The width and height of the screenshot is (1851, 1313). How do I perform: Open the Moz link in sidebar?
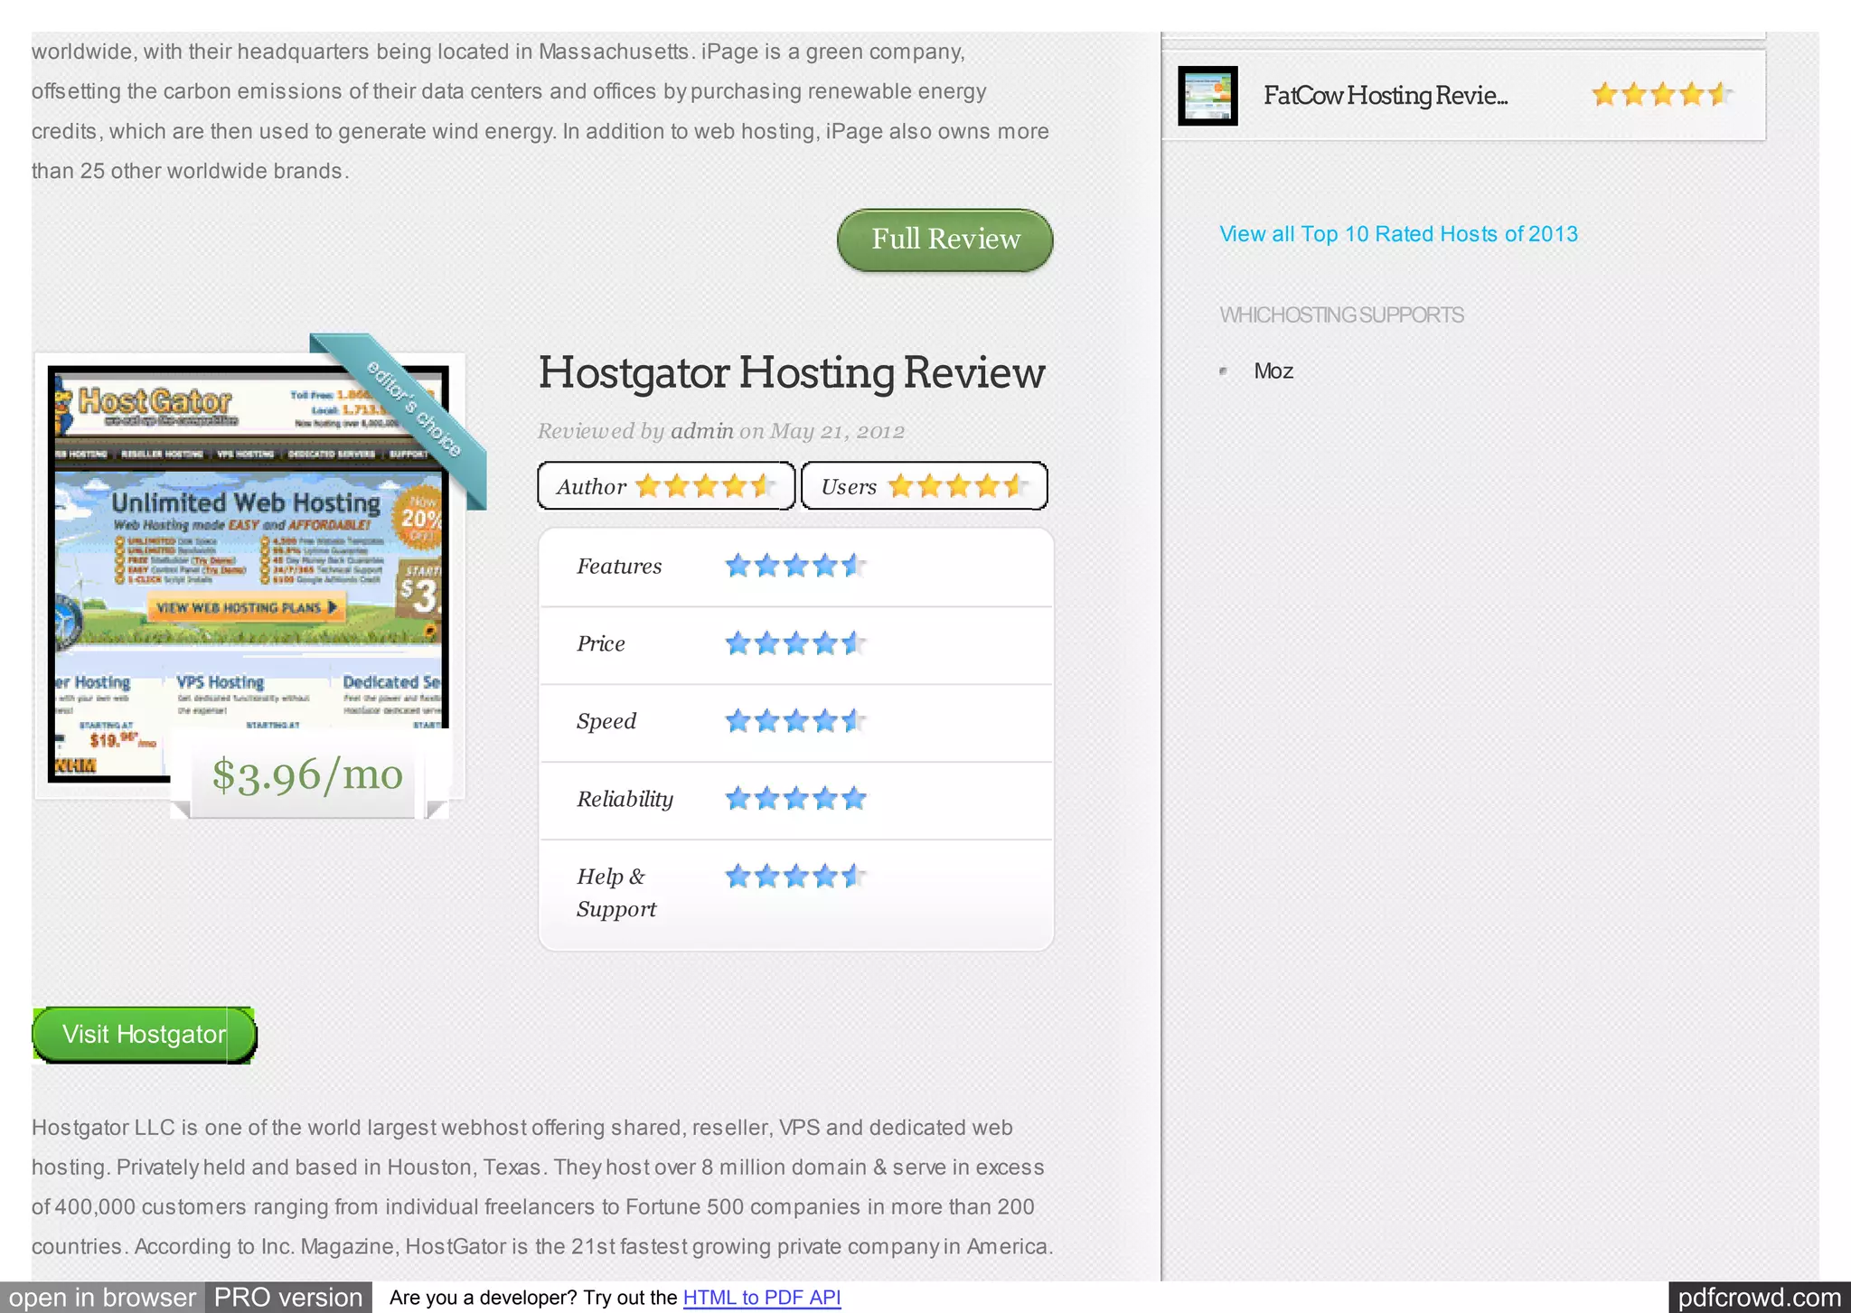pos(1273,371)
